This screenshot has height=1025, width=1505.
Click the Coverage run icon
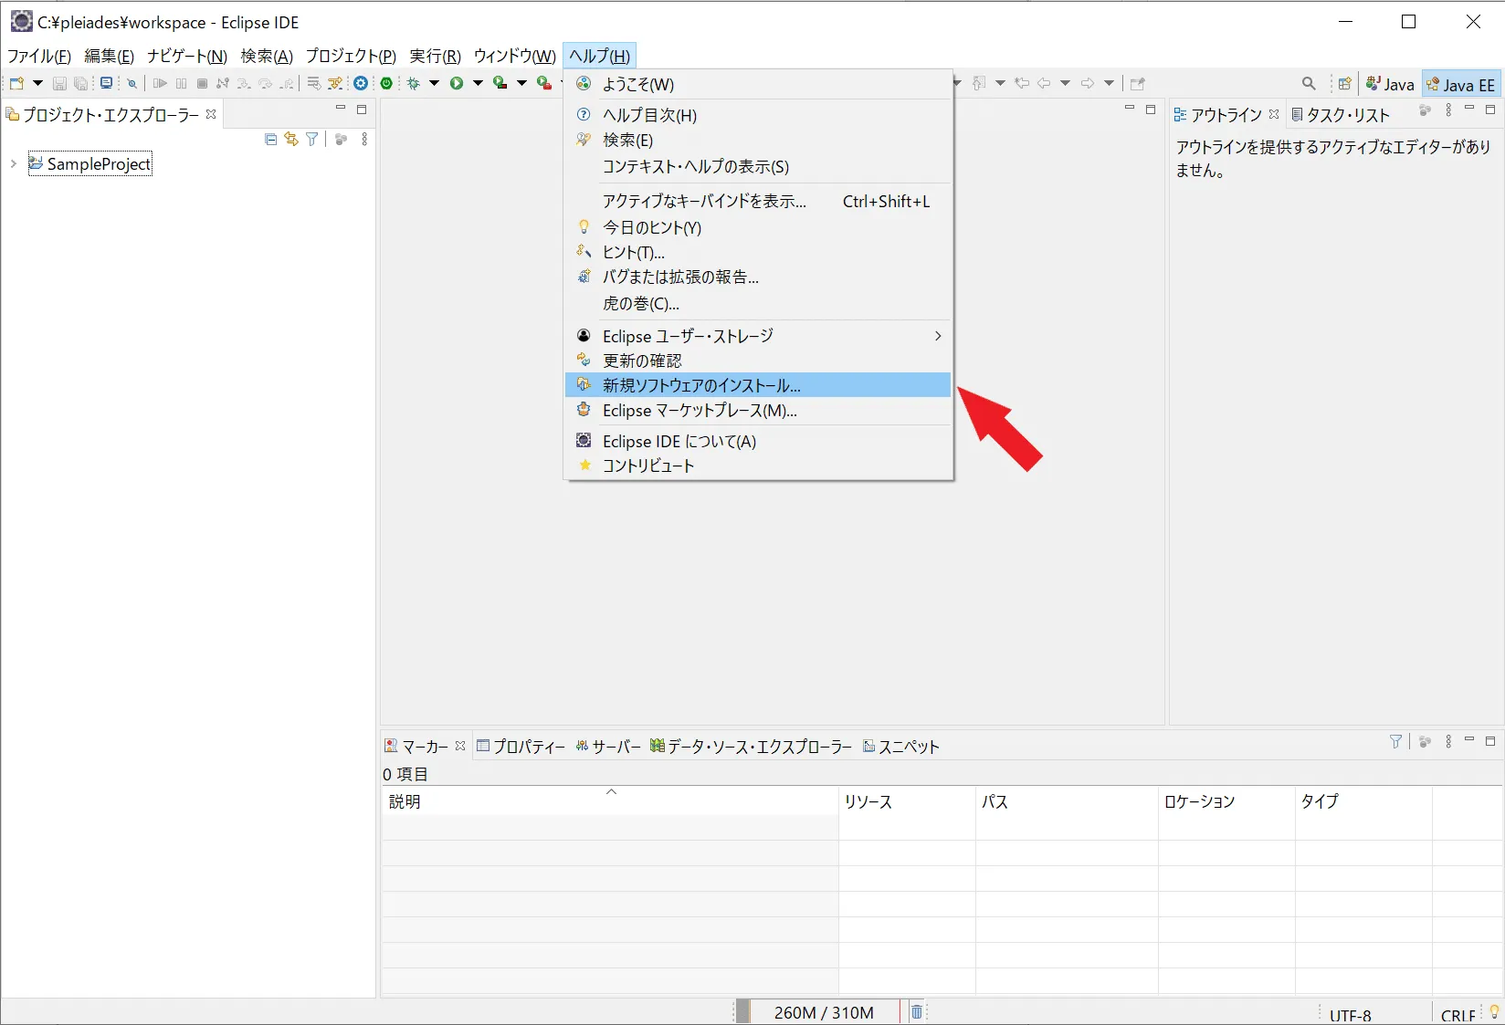tap(500, 83)
